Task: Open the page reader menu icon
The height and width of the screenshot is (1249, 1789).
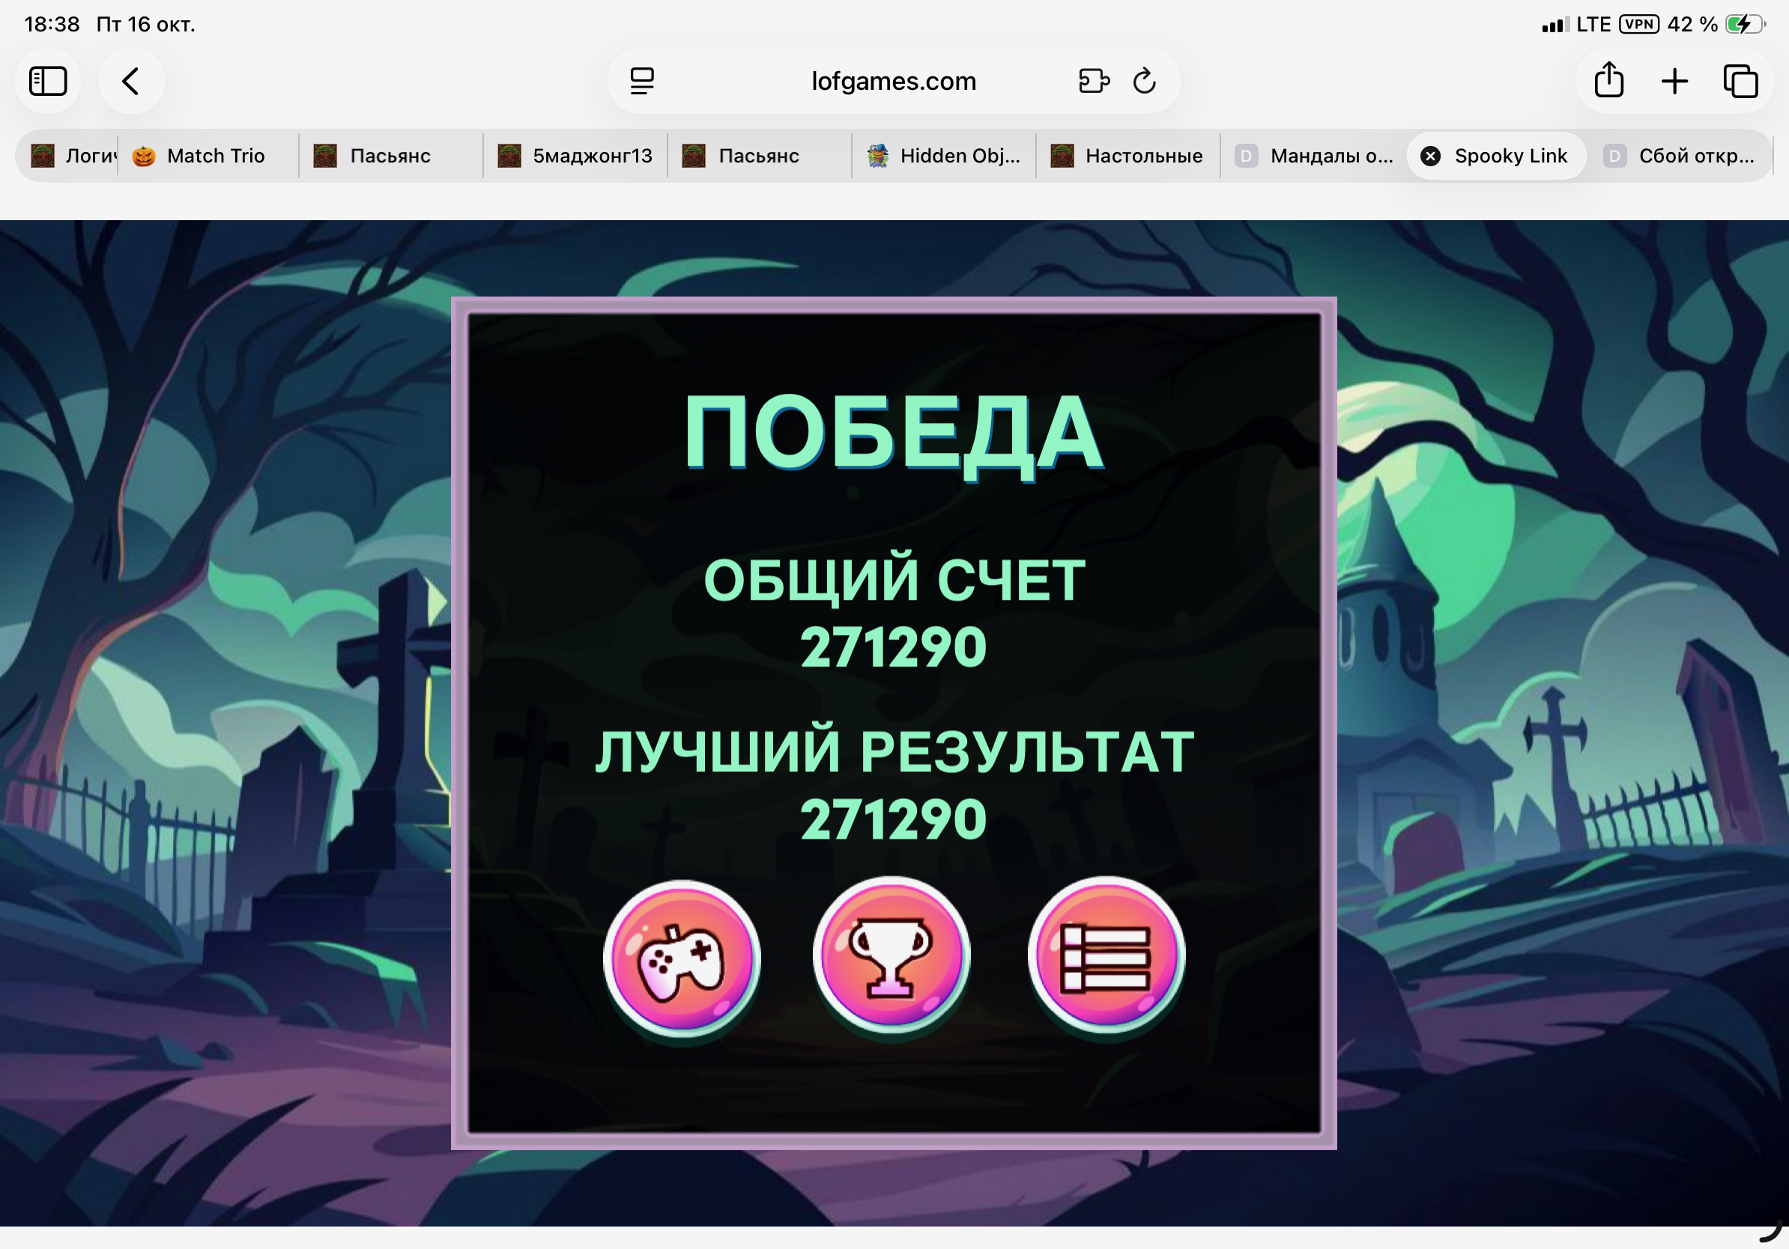Action: click(x=642, y=81)
